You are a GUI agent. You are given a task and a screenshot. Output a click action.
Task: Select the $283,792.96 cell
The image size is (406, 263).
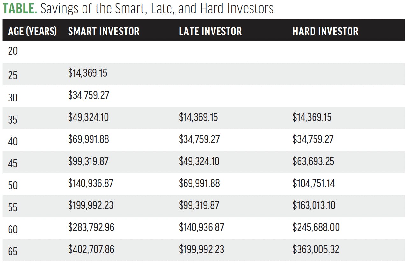(91, 227)
